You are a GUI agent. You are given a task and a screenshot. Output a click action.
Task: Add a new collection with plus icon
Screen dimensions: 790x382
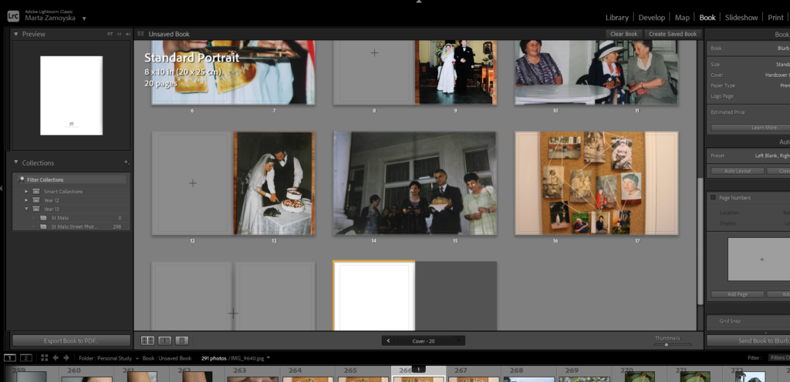(126, 163)
